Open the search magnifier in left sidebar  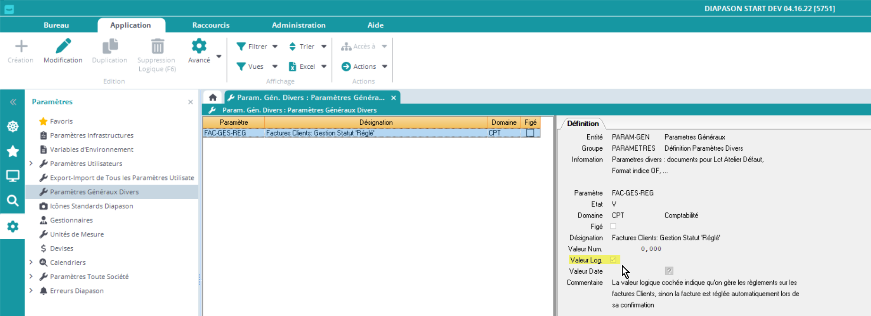13,201
